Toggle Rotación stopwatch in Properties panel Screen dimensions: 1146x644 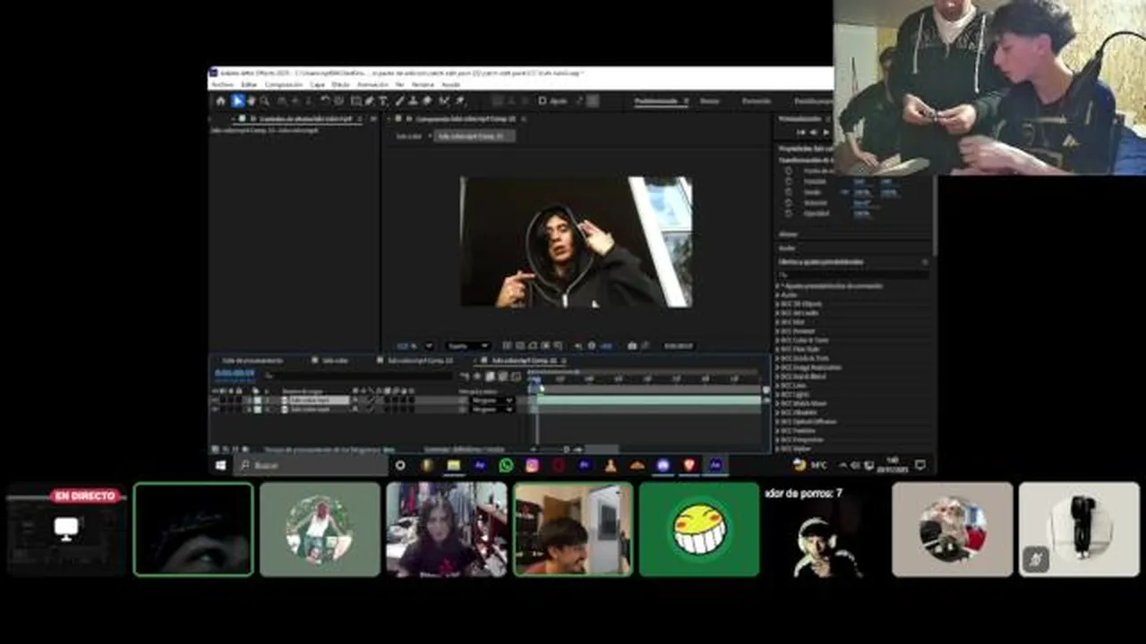(x=789, y=202)
